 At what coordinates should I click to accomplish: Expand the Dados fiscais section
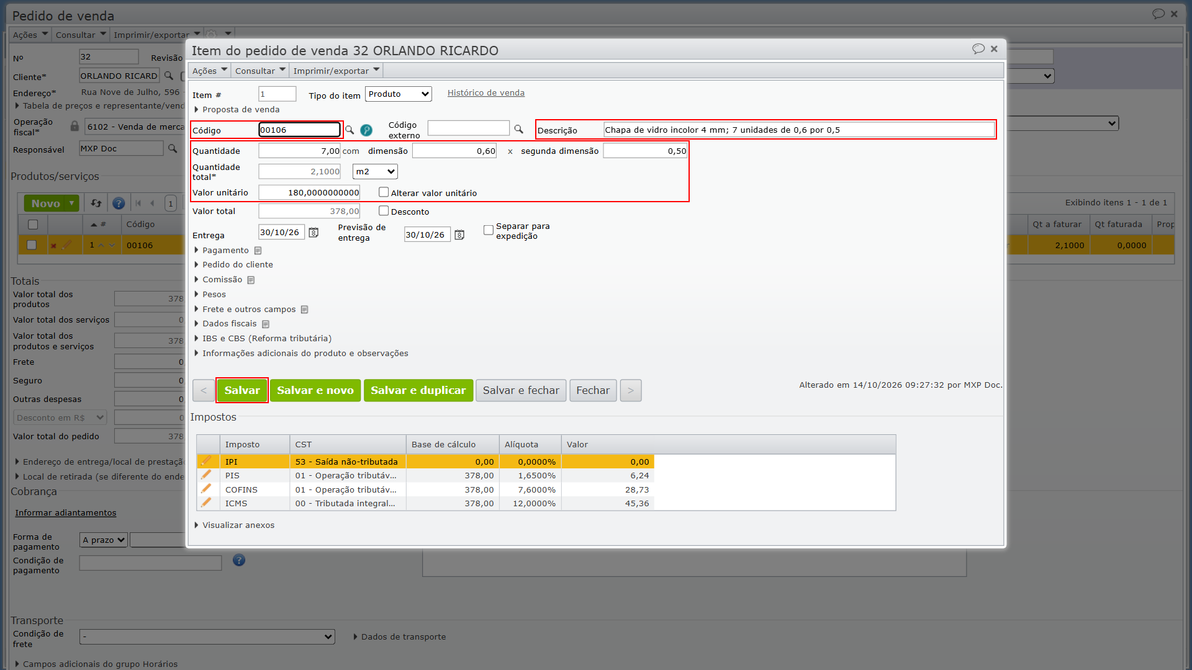point(229,324)
